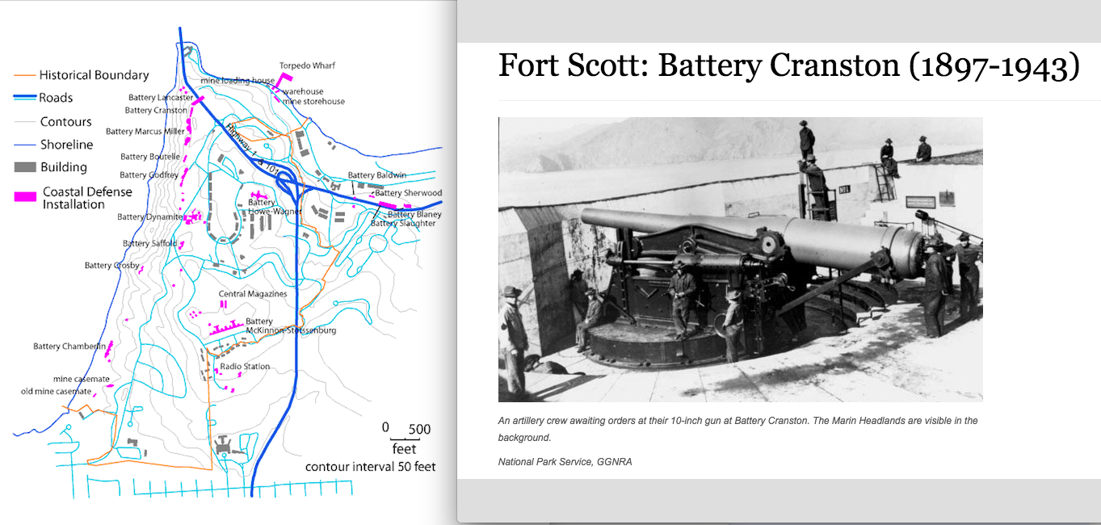Click the 'mine casemate' label, not the old one
The width and height of the screenshot is (1101, 525).
point(82,379)
